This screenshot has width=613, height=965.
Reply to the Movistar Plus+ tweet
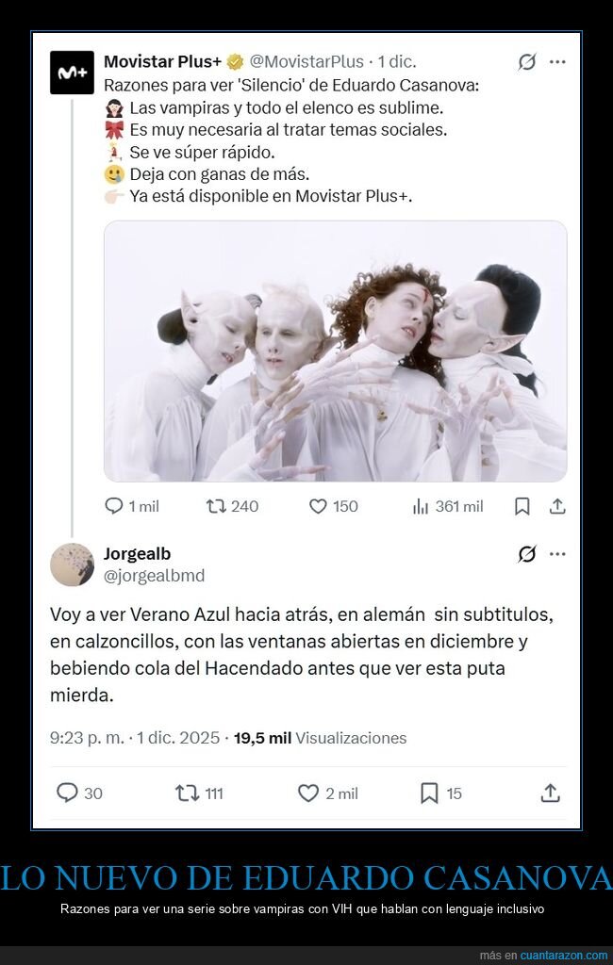[132, 506]
